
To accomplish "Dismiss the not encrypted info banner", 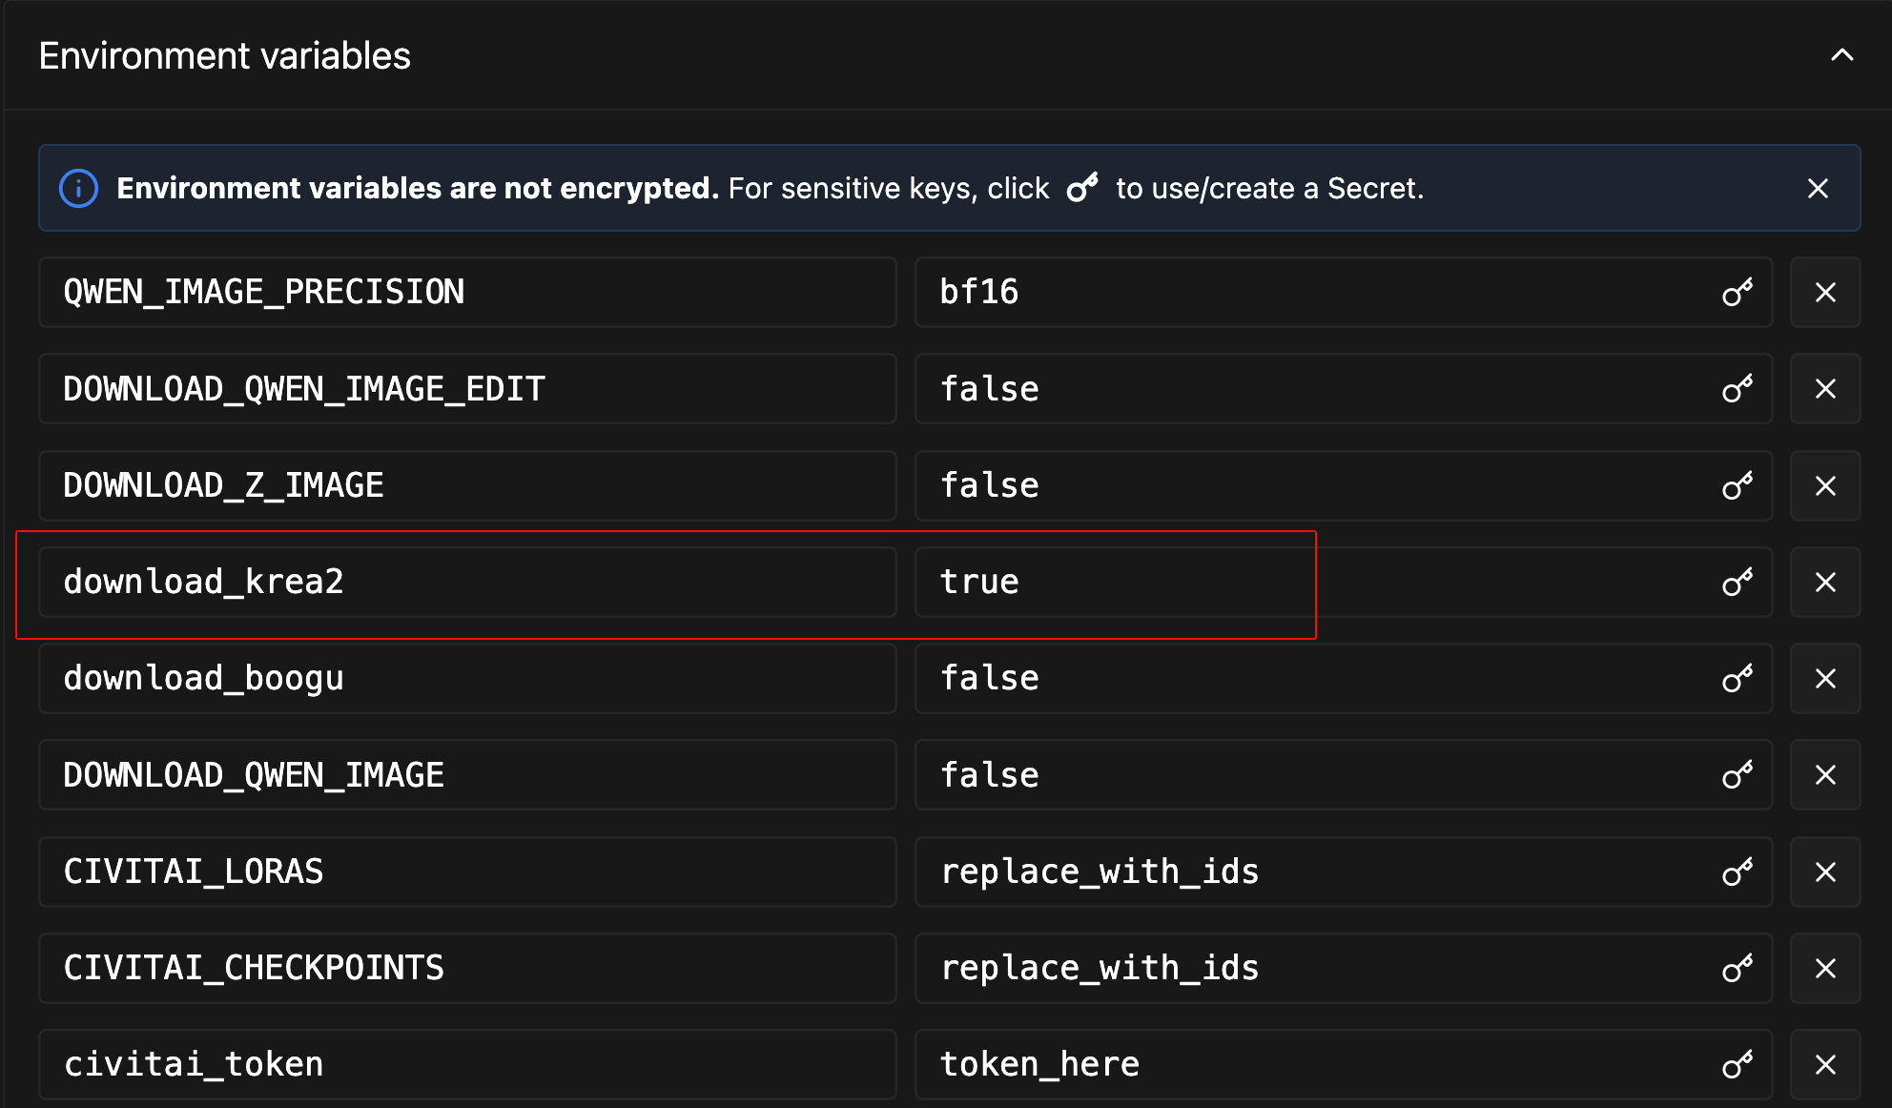I will 1818,189.
